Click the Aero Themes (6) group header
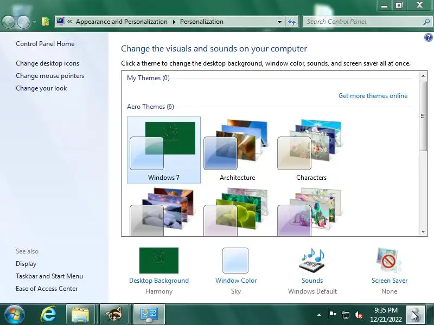Image resolution: width=434 pixels, height=325 pixels. pyautogui.click(x=150, y=107)
